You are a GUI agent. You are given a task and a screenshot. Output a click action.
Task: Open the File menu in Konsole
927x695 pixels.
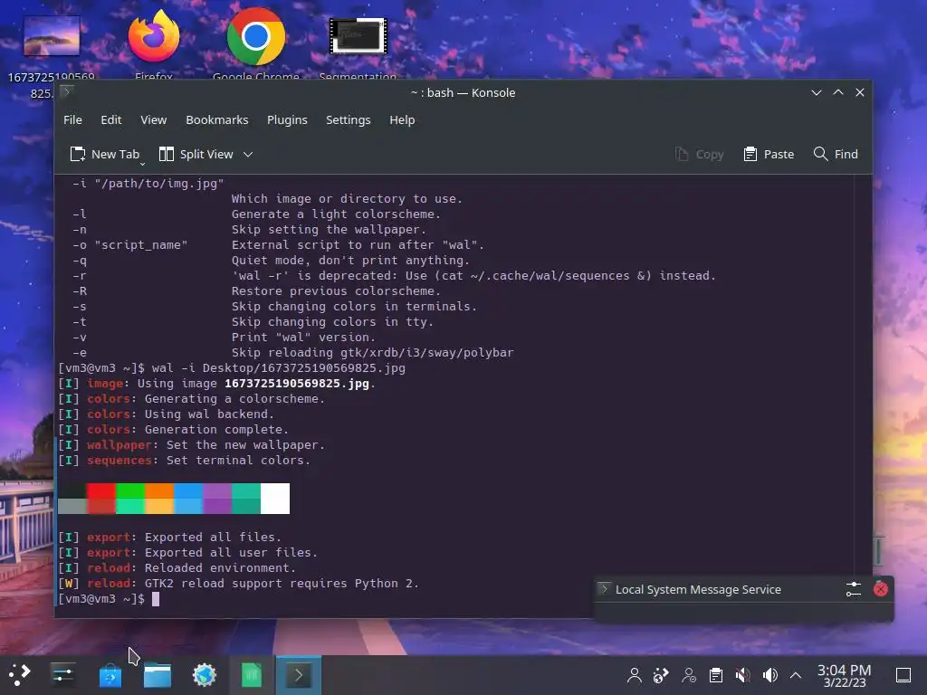tap(72, 120)
